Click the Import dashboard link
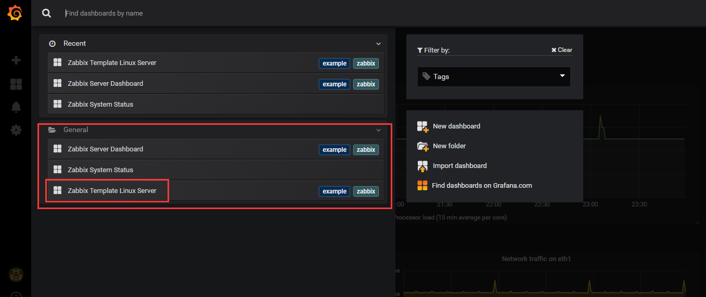 point(460,166)
